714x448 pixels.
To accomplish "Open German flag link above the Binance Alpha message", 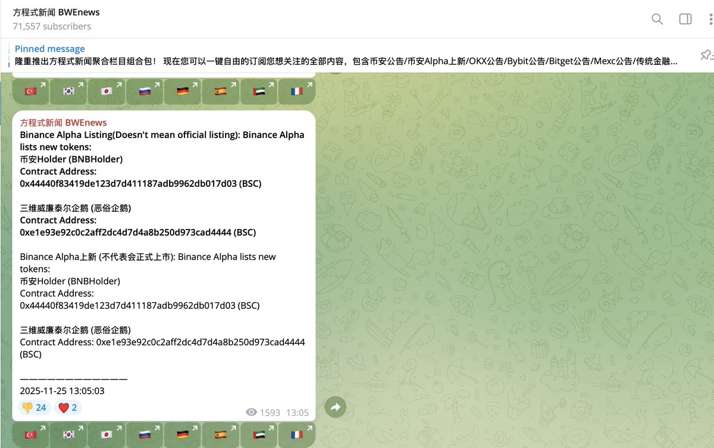I will click(183, 91).
